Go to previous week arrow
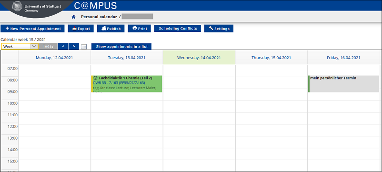The height and width of the screenshot is (172, 382). pos(63,46)
